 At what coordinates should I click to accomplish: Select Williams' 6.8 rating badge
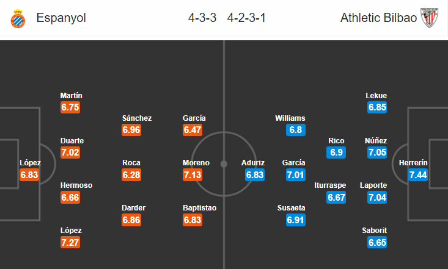(296, 130)
